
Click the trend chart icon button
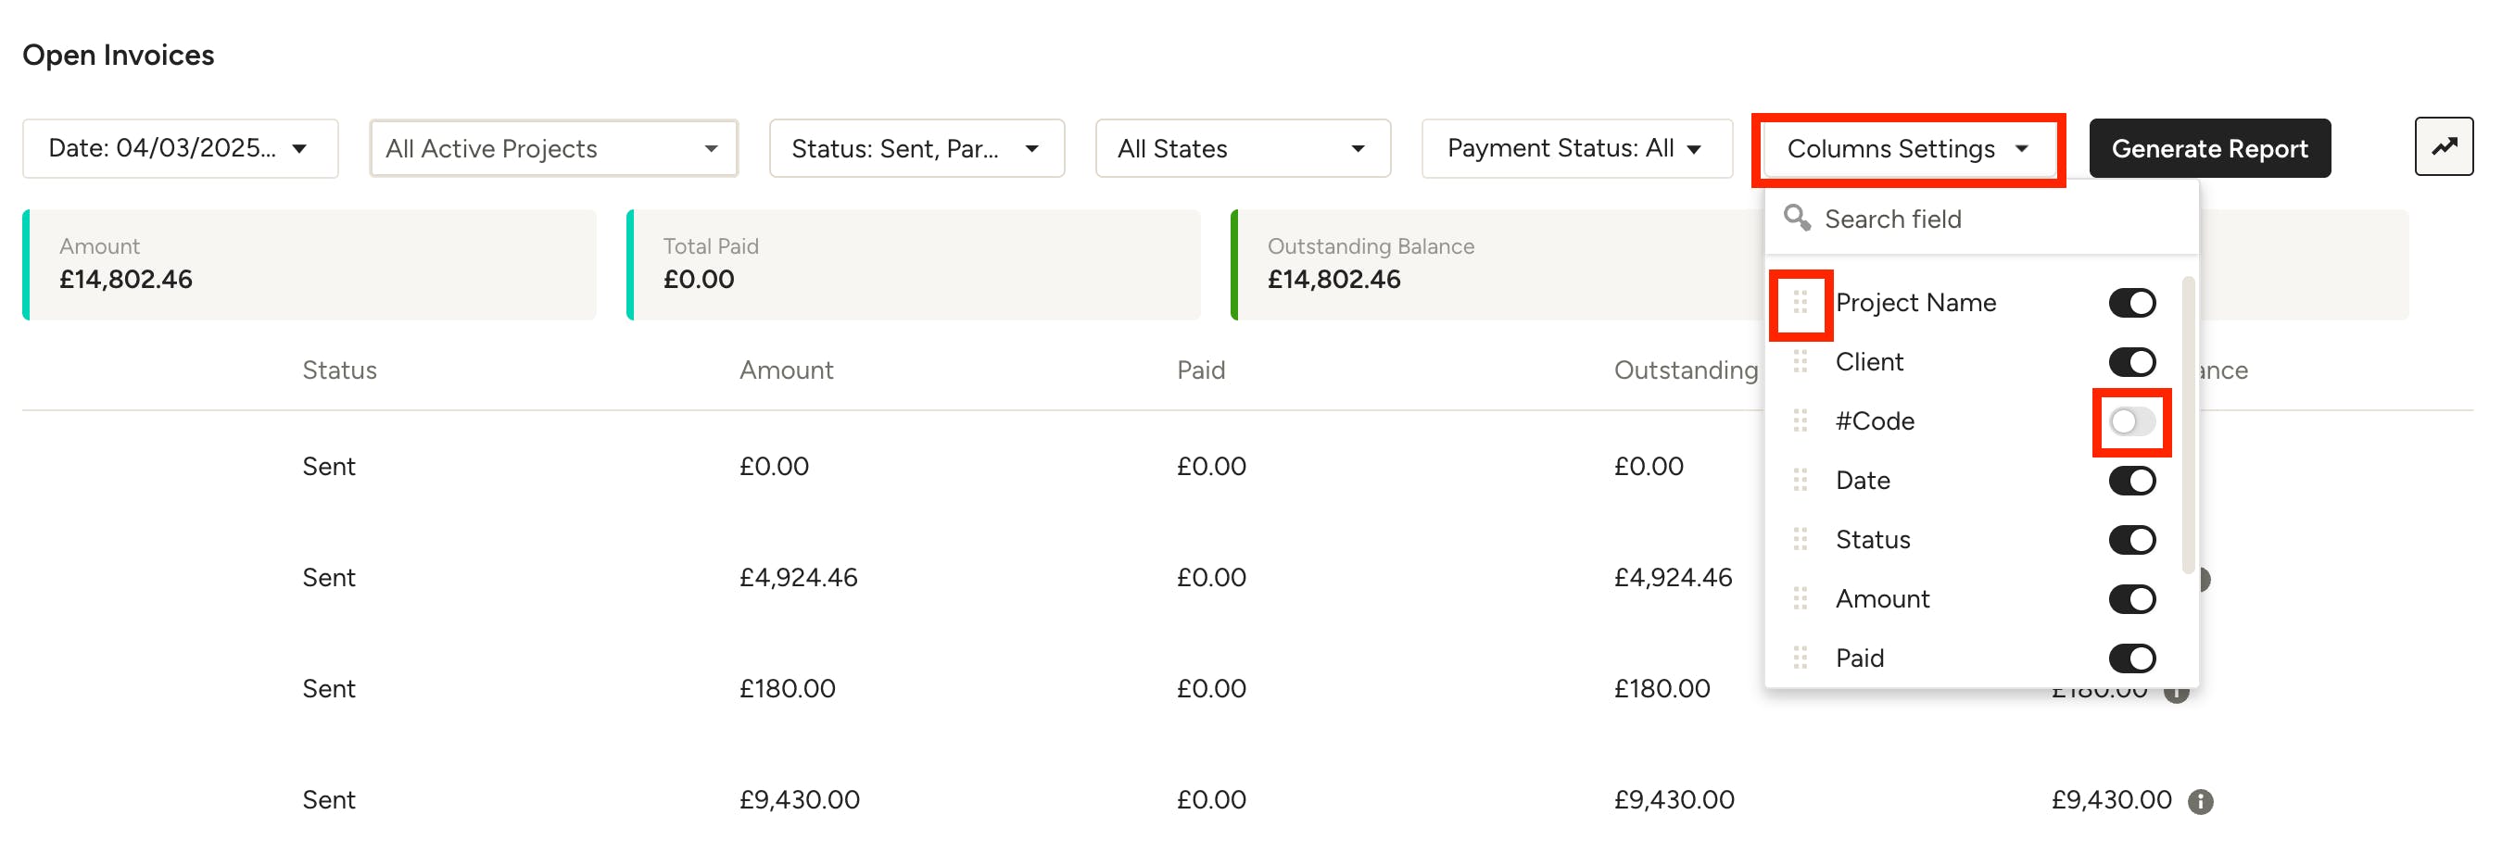point(2443,146)
